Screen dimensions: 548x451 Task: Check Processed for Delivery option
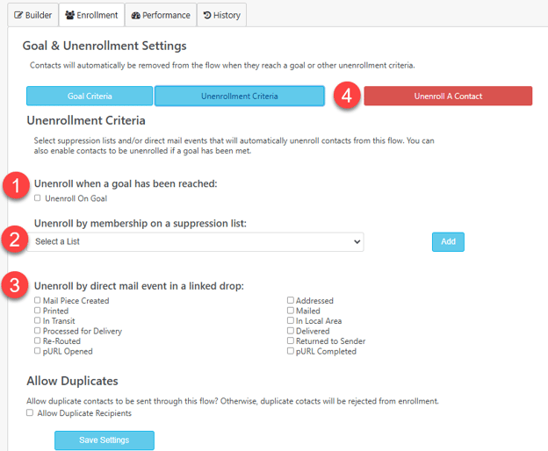tap(38, 331)
